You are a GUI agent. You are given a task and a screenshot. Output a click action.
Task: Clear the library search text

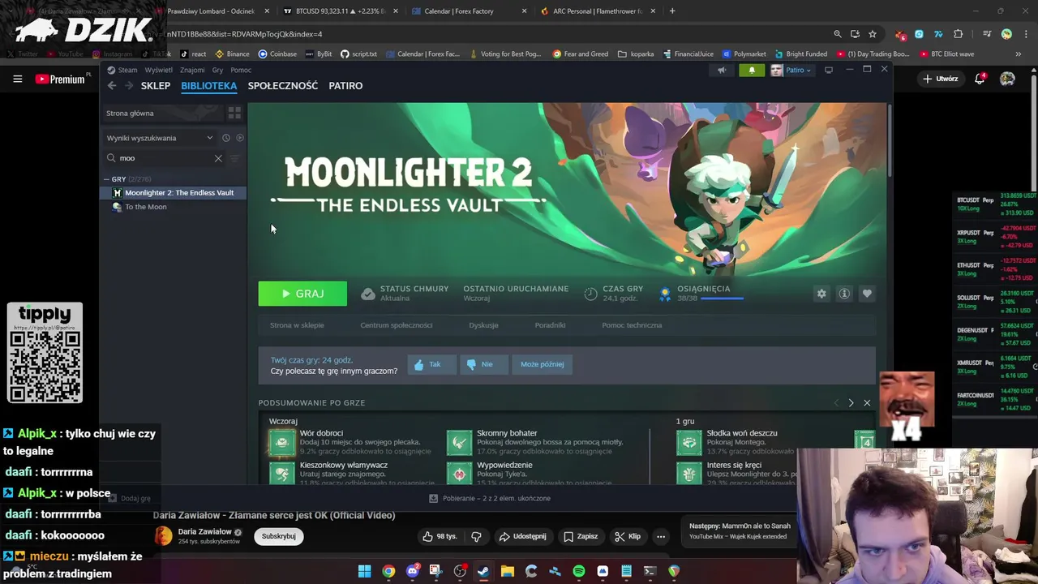218,158
